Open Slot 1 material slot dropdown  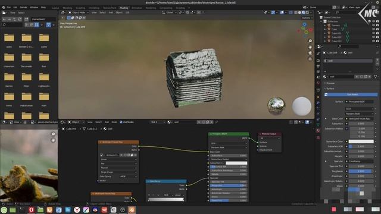(x=158, y=122)
